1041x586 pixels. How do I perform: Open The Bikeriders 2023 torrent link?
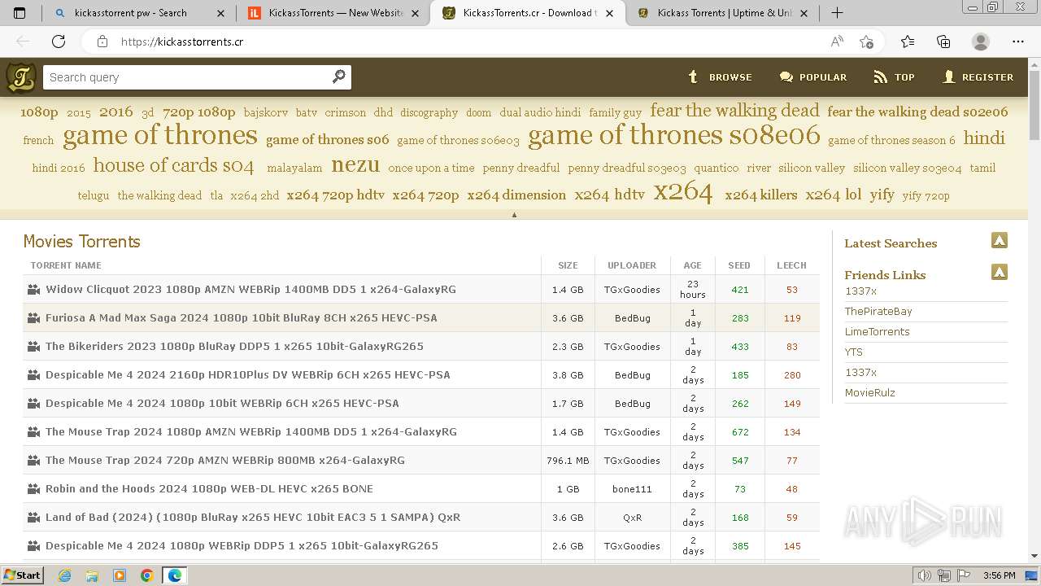click(234, 346)
